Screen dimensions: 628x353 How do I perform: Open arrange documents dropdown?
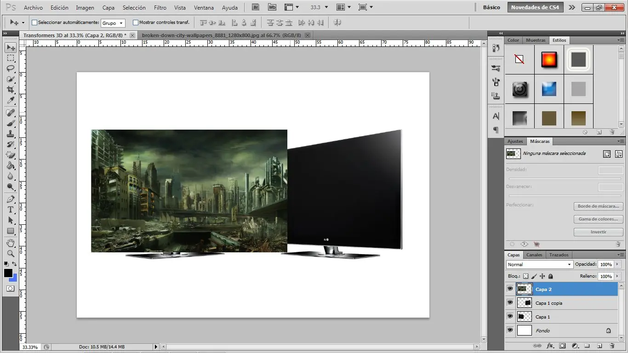click(343, 7)
